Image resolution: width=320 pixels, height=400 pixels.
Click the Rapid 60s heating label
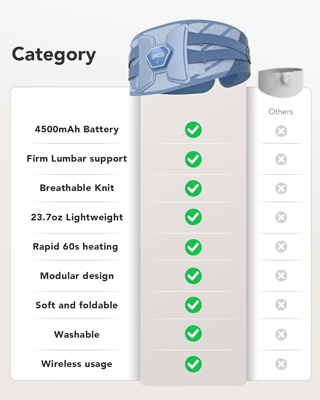tap(75, 247)
